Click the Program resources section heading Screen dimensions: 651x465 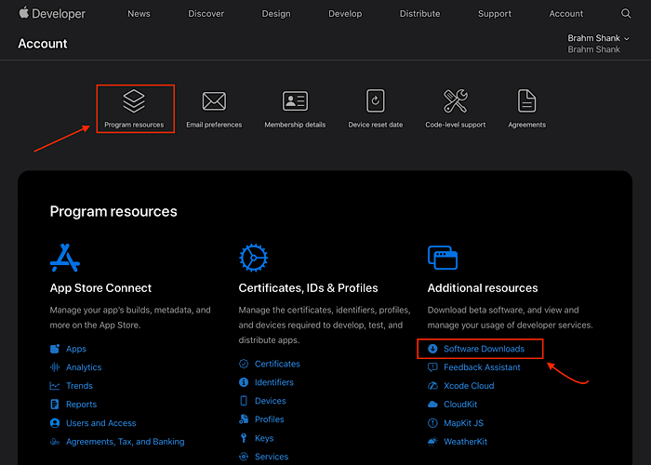[113, 211]
